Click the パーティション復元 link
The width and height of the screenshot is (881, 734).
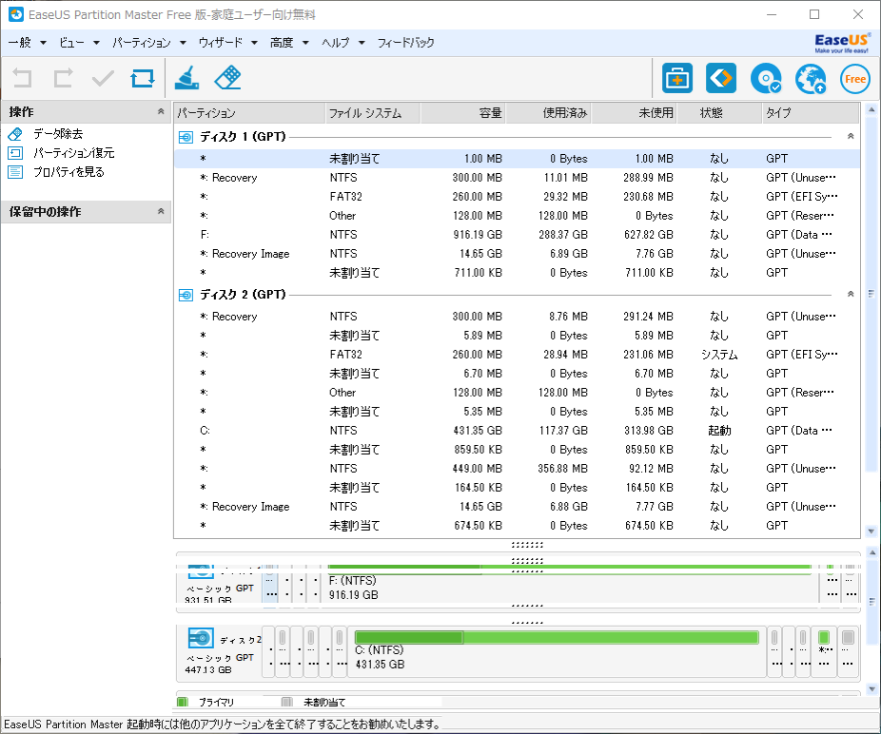coord(73,153)
